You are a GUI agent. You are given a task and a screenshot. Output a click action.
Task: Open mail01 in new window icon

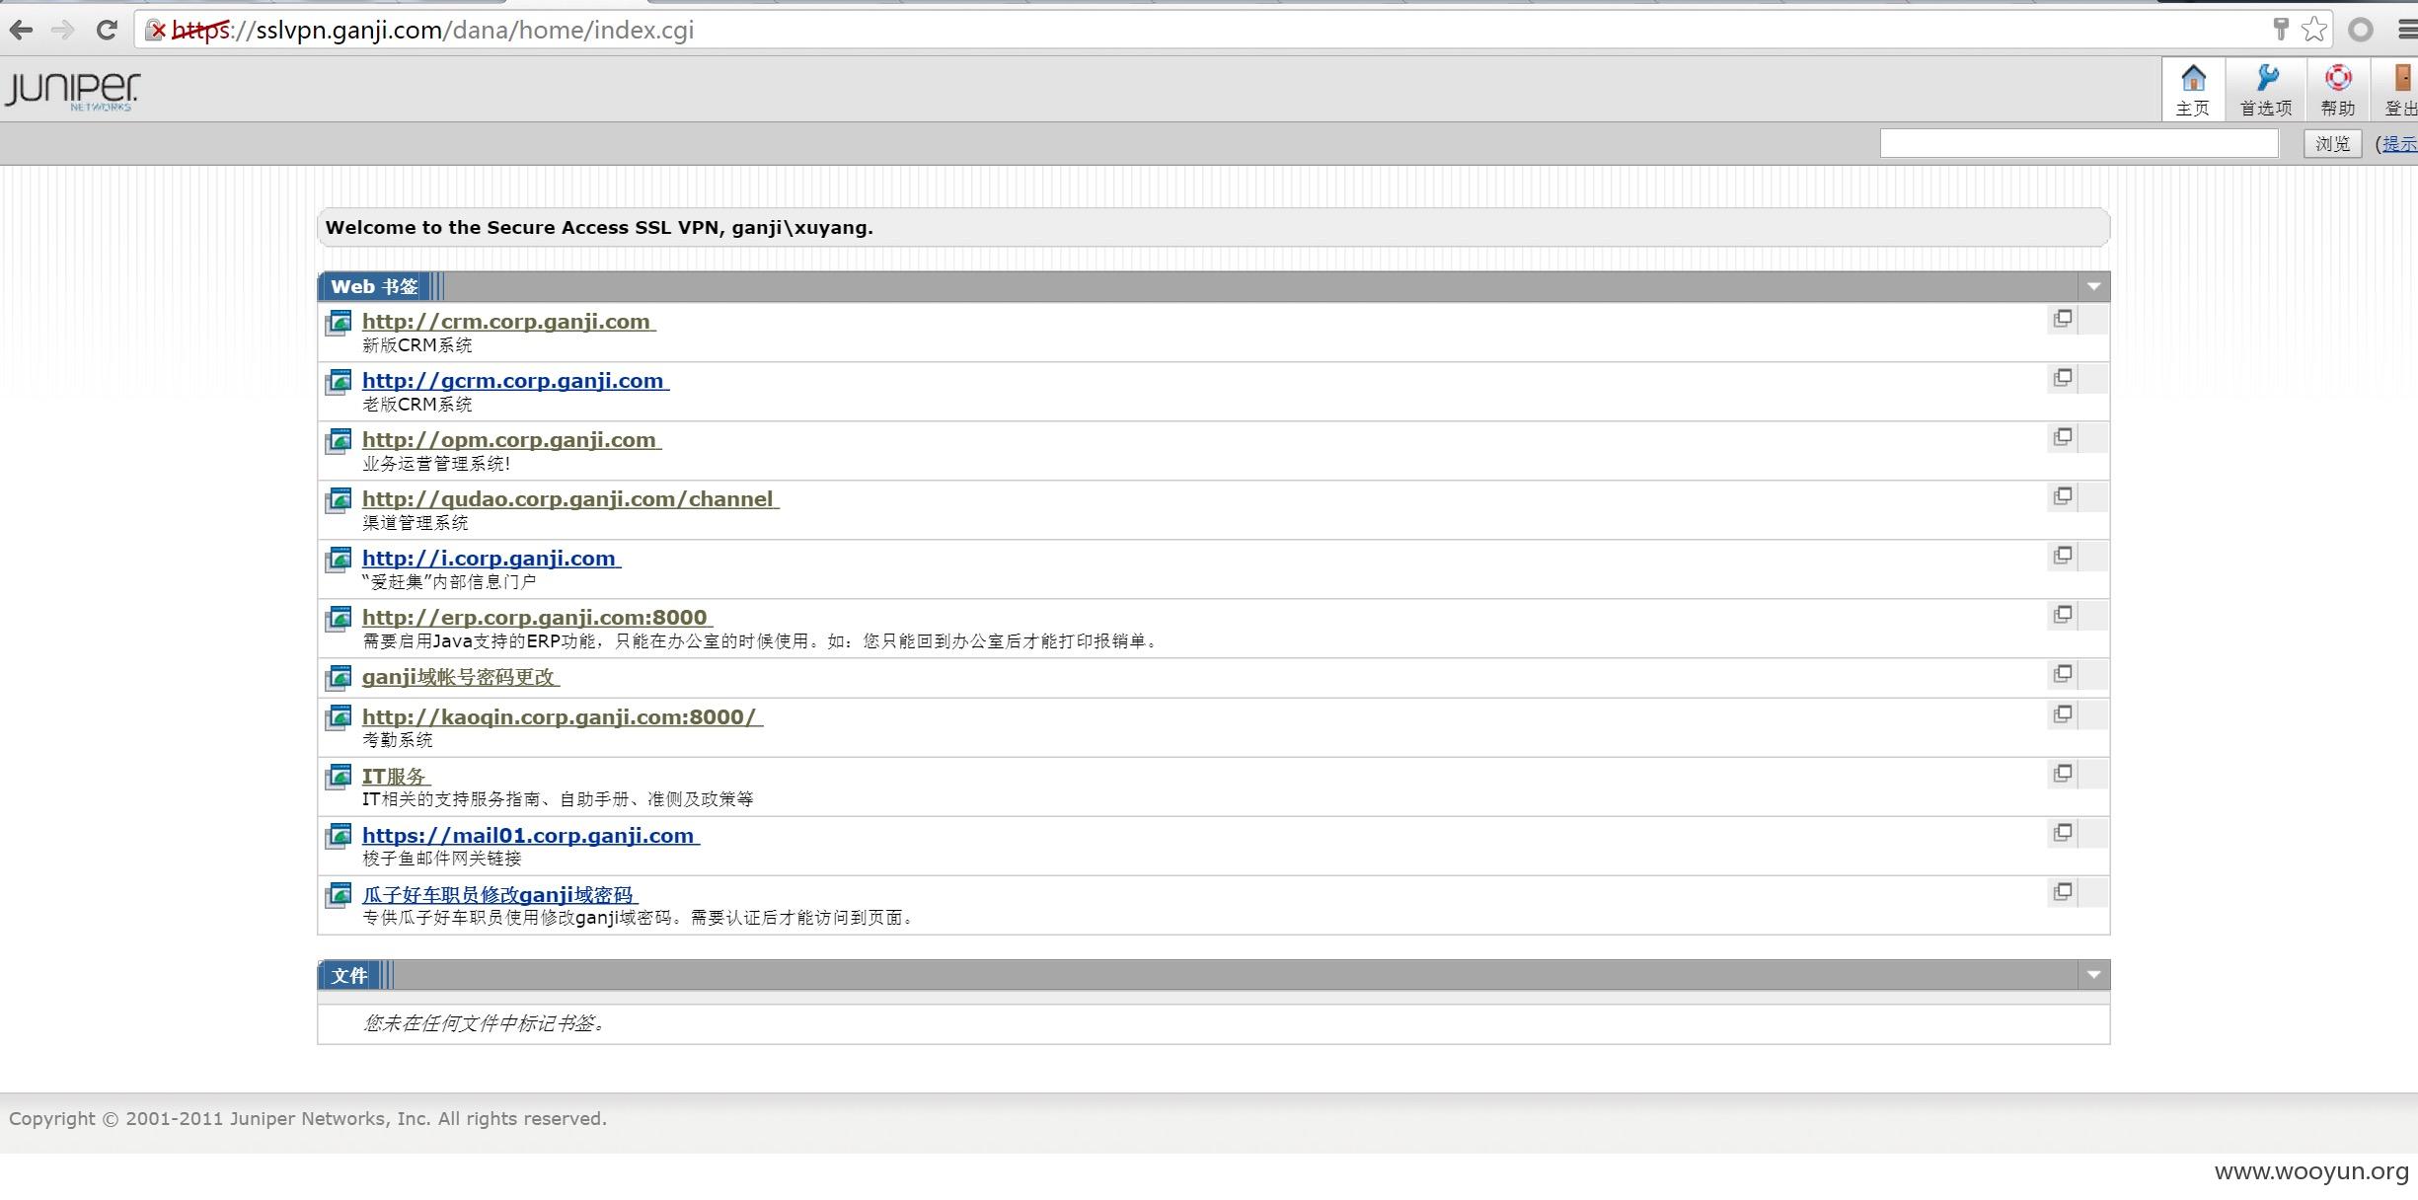[2063, 833]
